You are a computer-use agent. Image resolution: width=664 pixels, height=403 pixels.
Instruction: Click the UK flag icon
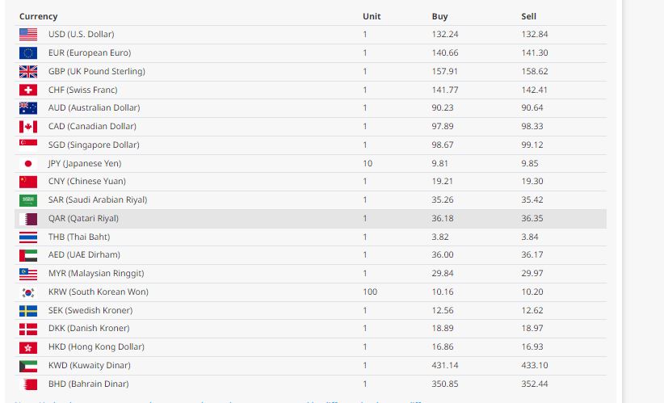(x=28, y=72)
